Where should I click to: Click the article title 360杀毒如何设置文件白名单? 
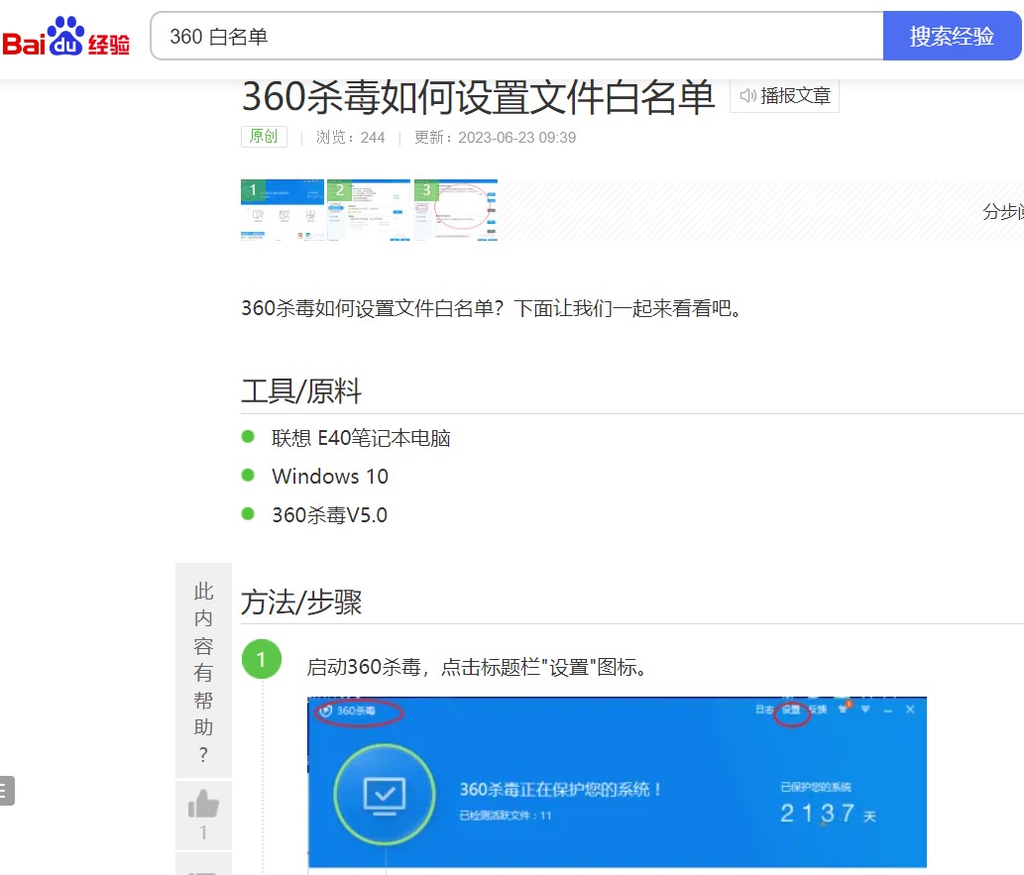pos(478,97)
